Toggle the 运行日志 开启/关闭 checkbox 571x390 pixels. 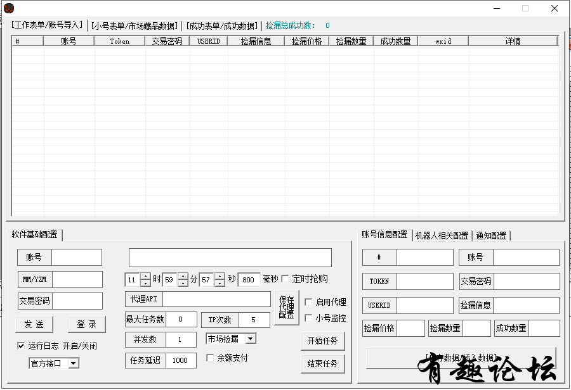[21, 346]
